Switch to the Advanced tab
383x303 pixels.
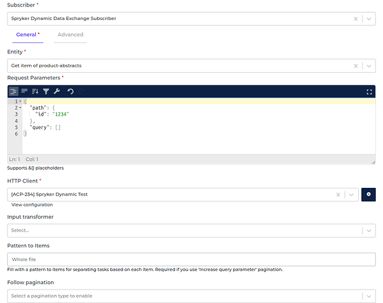(70, 35)
